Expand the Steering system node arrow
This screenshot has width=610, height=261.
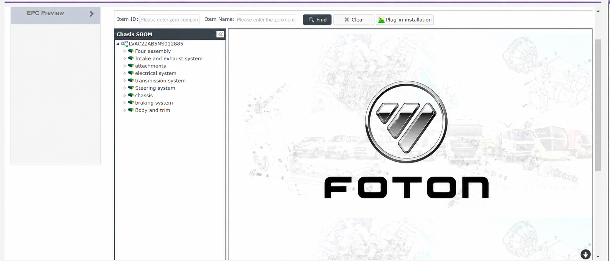(124, 88)
